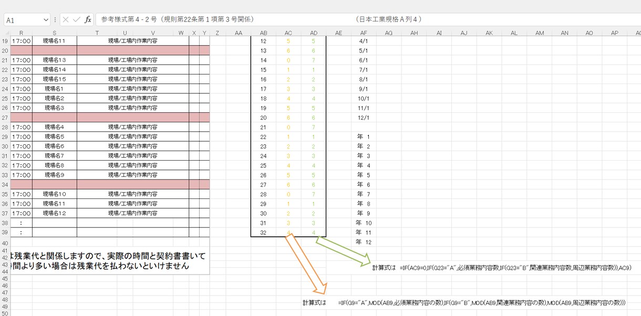
Task: Click cell 現場名4 in row 28
Action: (x=55, y=127)
